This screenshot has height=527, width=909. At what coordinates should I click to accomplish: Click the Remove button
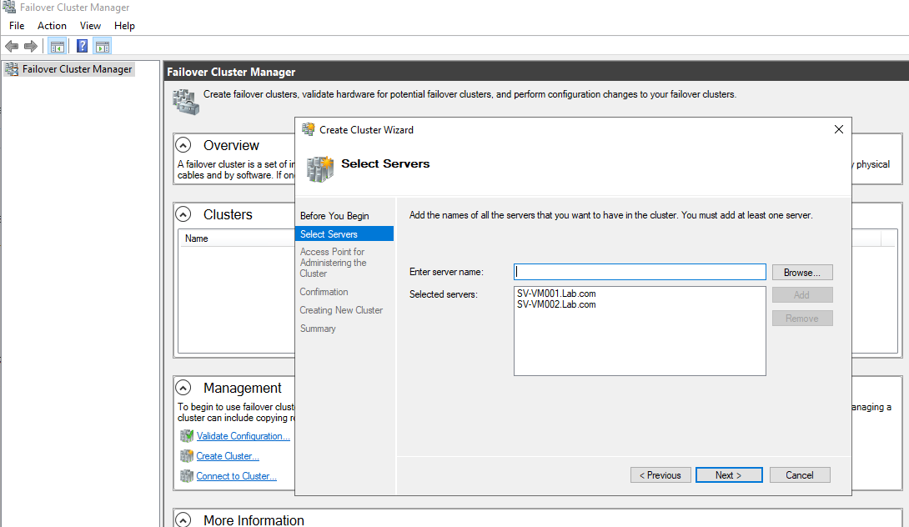pyautogui.click(x=802, y=319)
